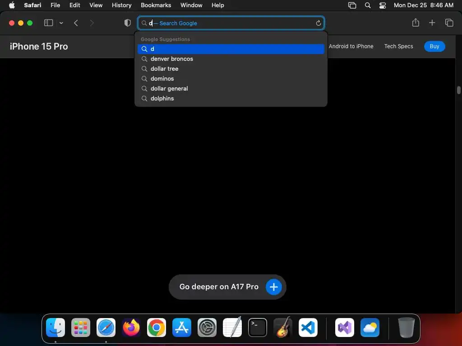Screen dimensions: 462x346
Task: Click the iPhone 15 Pro page title
Action: click(x=39, y=46)
